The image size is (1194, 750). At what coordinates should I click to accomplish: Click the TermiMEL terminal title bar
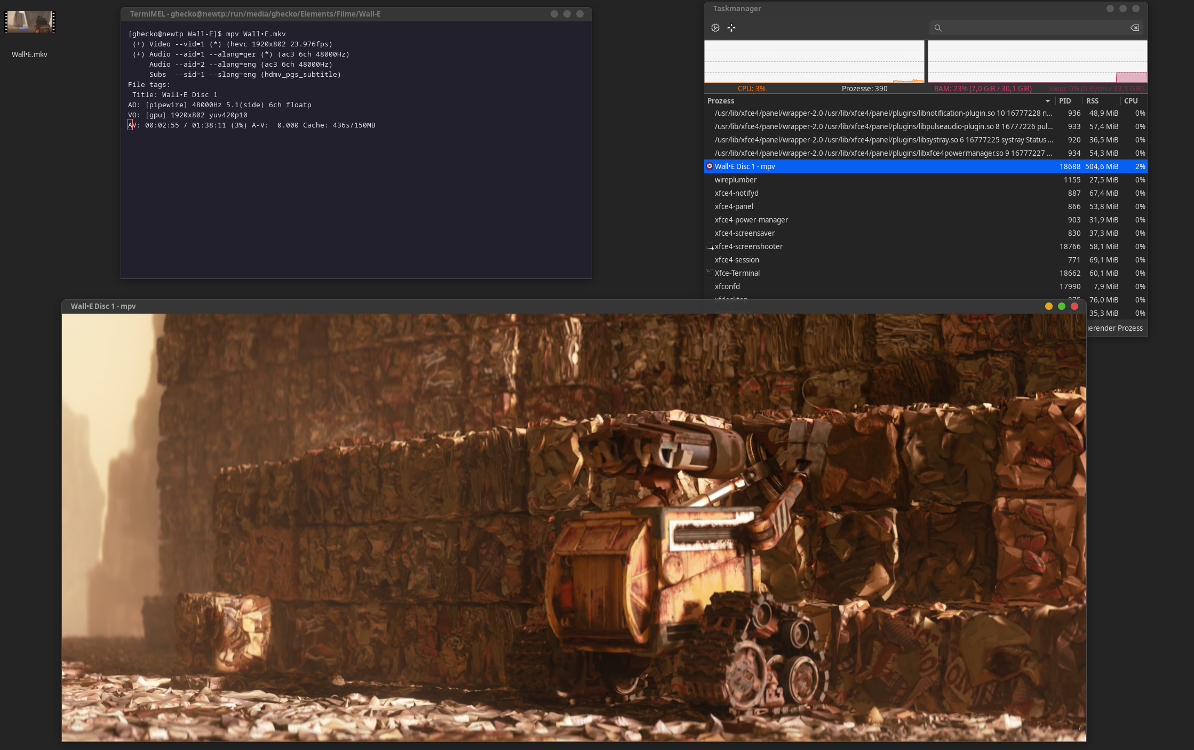pos(356,14)
